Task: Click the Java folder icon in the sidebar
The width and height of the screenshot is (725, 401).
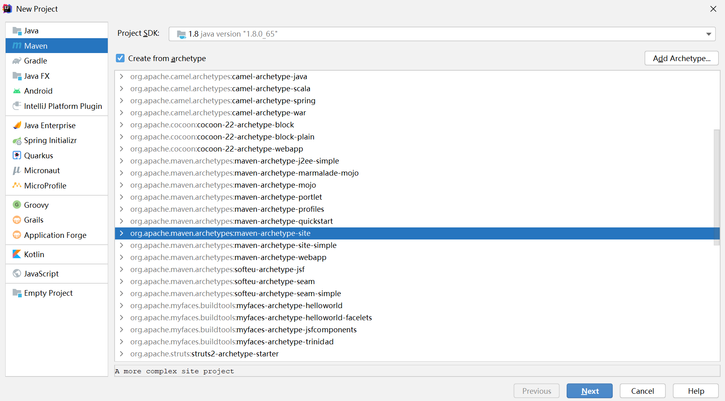Action: coord(16,31)
